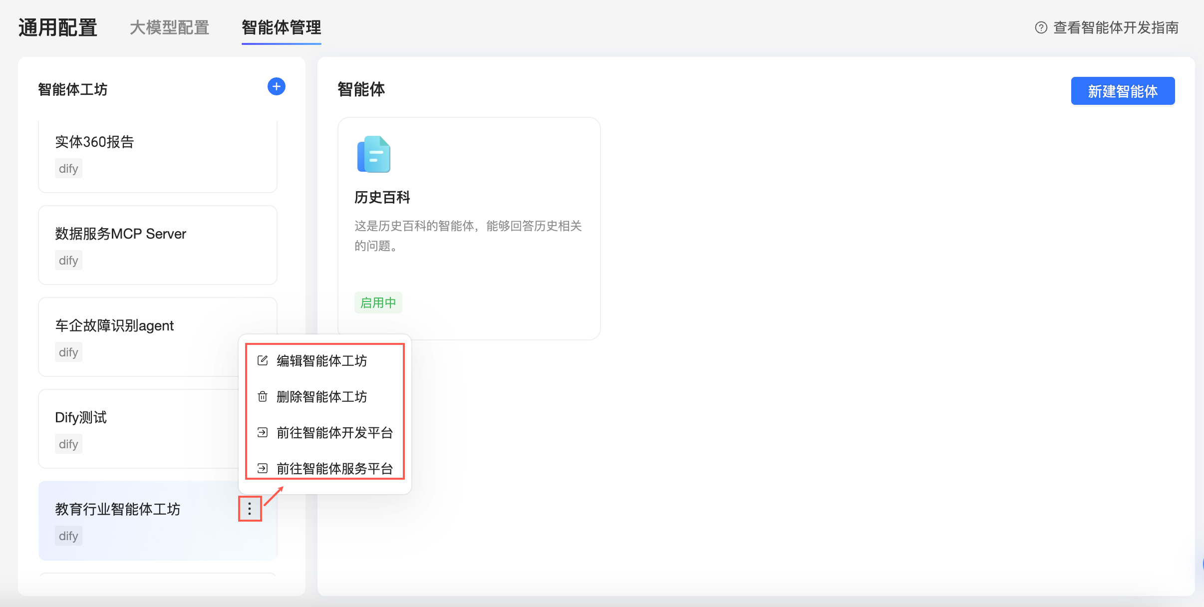Click the dify tag under 数据服务MCP Server
This screenshot has width=1204, height=607.
click(68, 261)
